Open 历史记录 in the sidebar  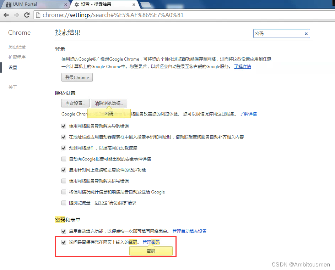coord(17,47)
